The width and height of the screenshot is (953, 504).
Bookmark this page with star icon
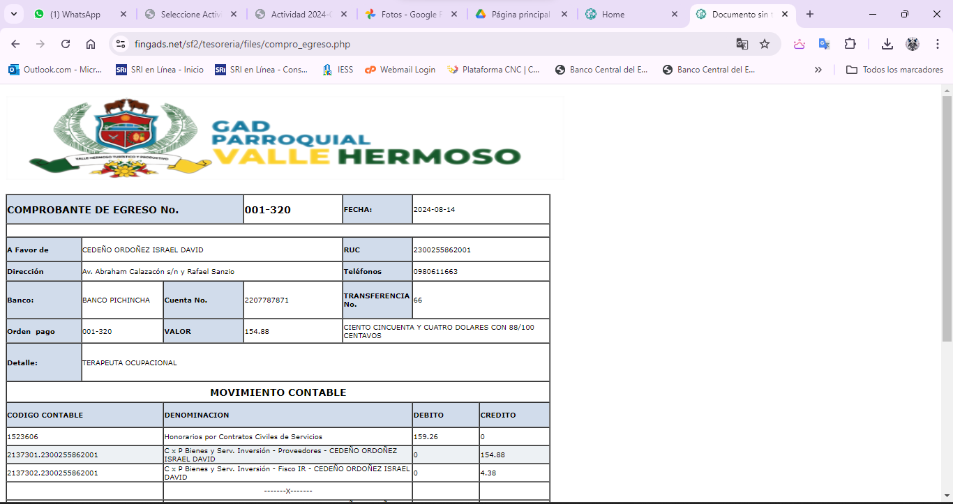pos(765,44)
